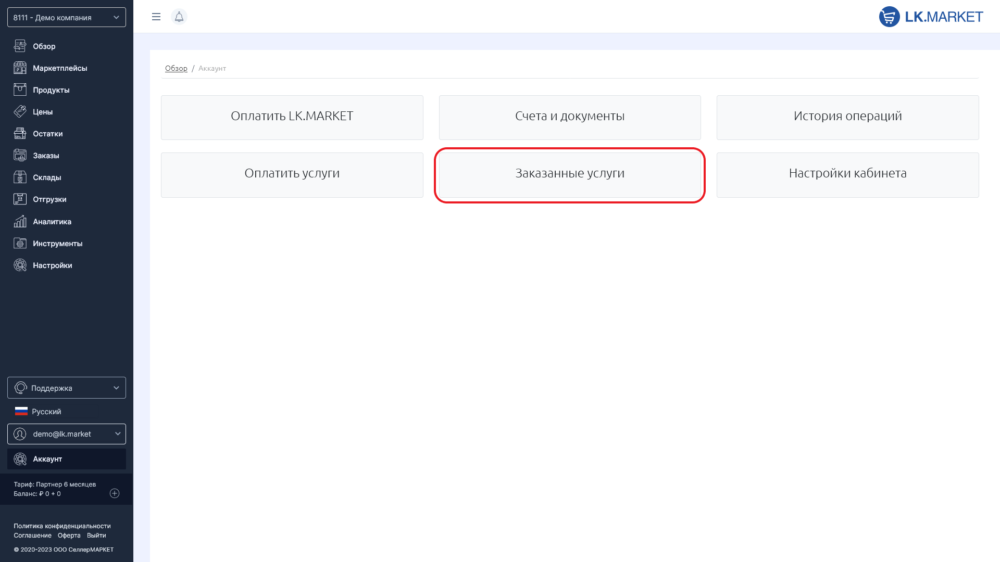Click the plus icon next to balance

tap(115, 493)
